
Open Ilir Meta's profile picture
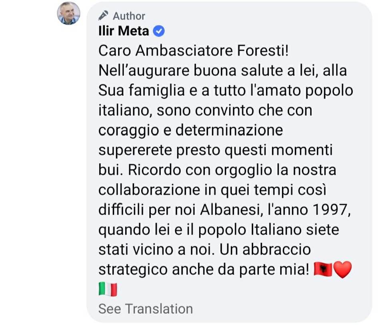(68, 13)
